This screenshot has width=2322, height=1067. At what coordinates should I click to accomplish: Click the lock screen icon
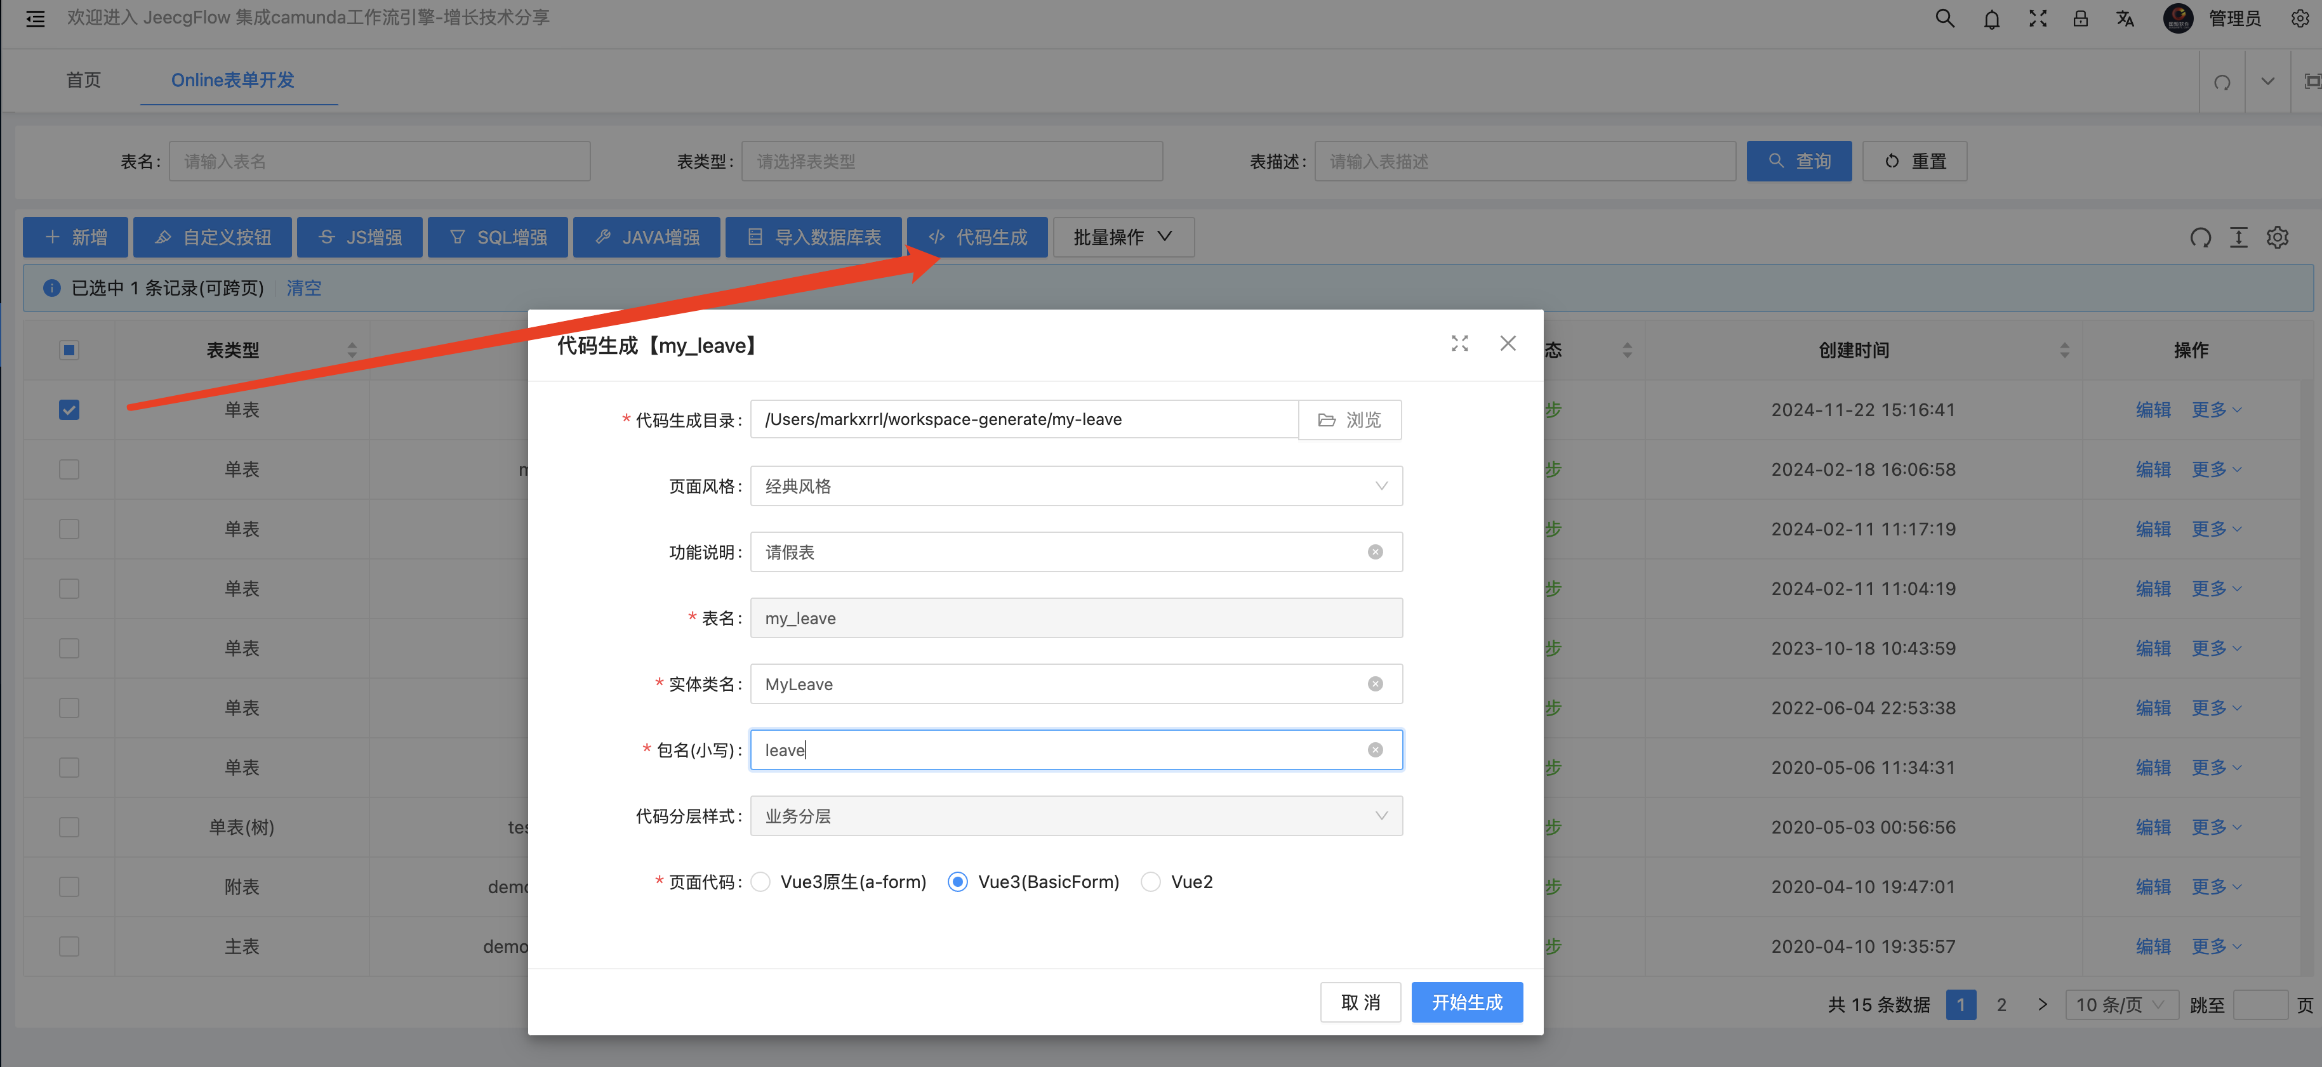2080,18
